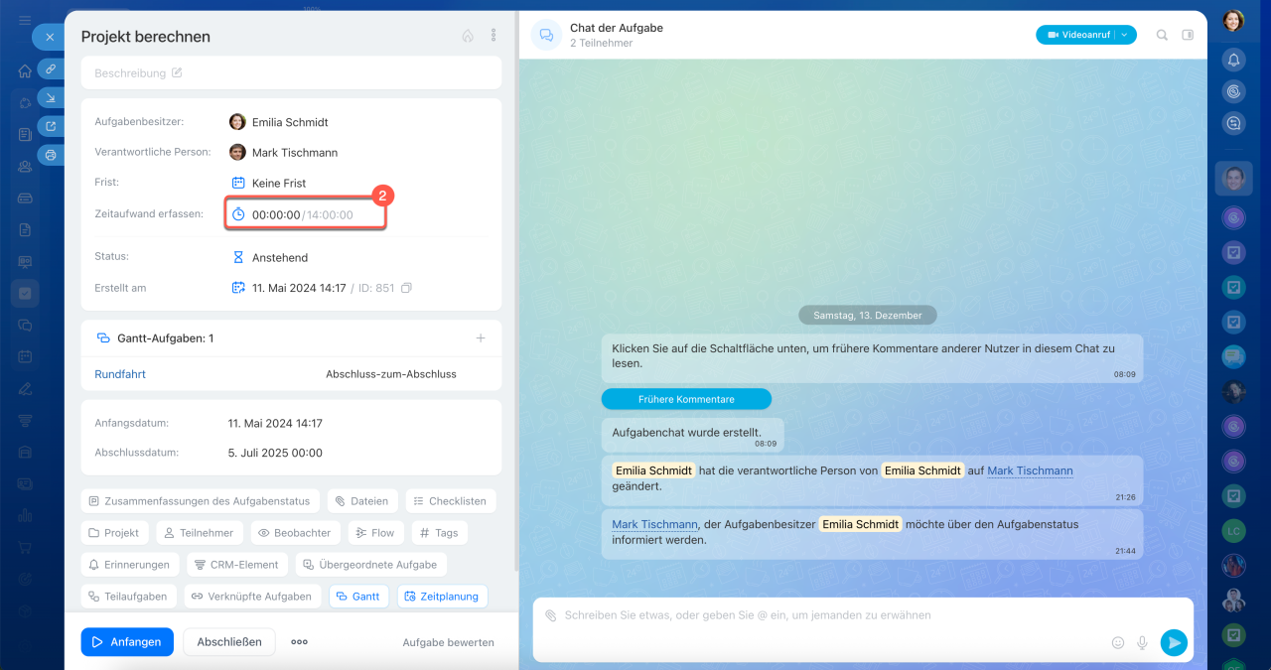The width and height of the screenshot is (1271, 670).
Task: Add Tags to the task
Action: (440, 533)
